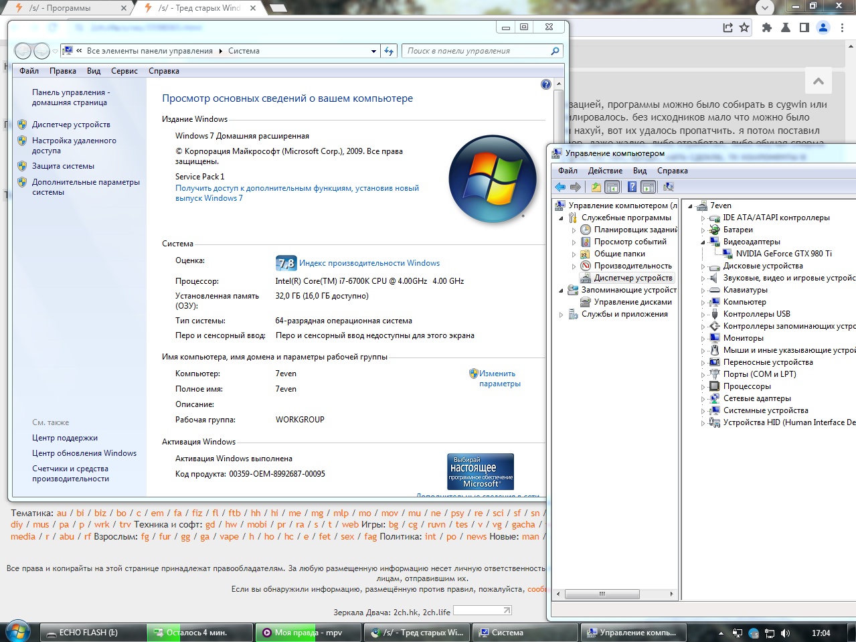Image resolution: width=856 pixels, height=642 pixels.
Task: Click the mpv 'Моя правда' taskbar button
Action: [309, 633]
